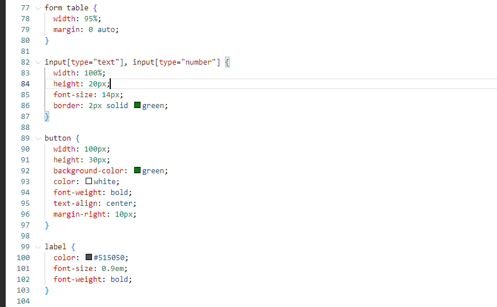Click '0.9em' value on line 101
The width and height of the screenshot is (497, 307).
pos(113,269)
